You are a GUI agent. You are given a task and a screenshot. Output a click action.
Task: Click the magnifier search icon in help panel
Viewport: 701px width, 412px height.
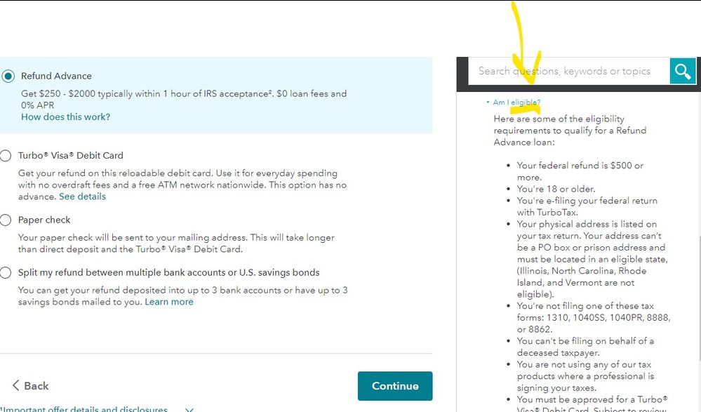pos(683,71)
